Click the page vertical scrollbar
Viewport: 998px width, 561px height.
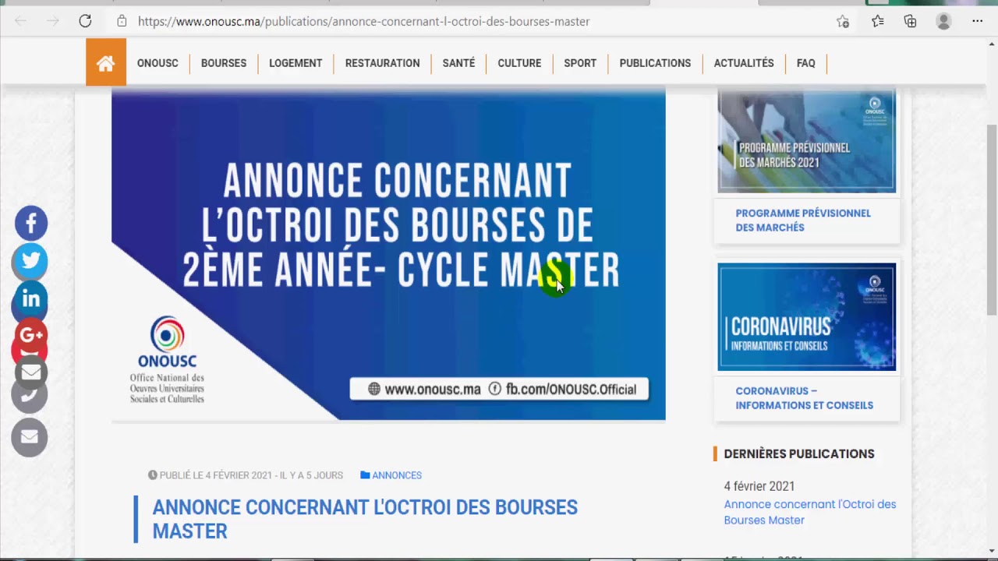click(x=992, y=218)
